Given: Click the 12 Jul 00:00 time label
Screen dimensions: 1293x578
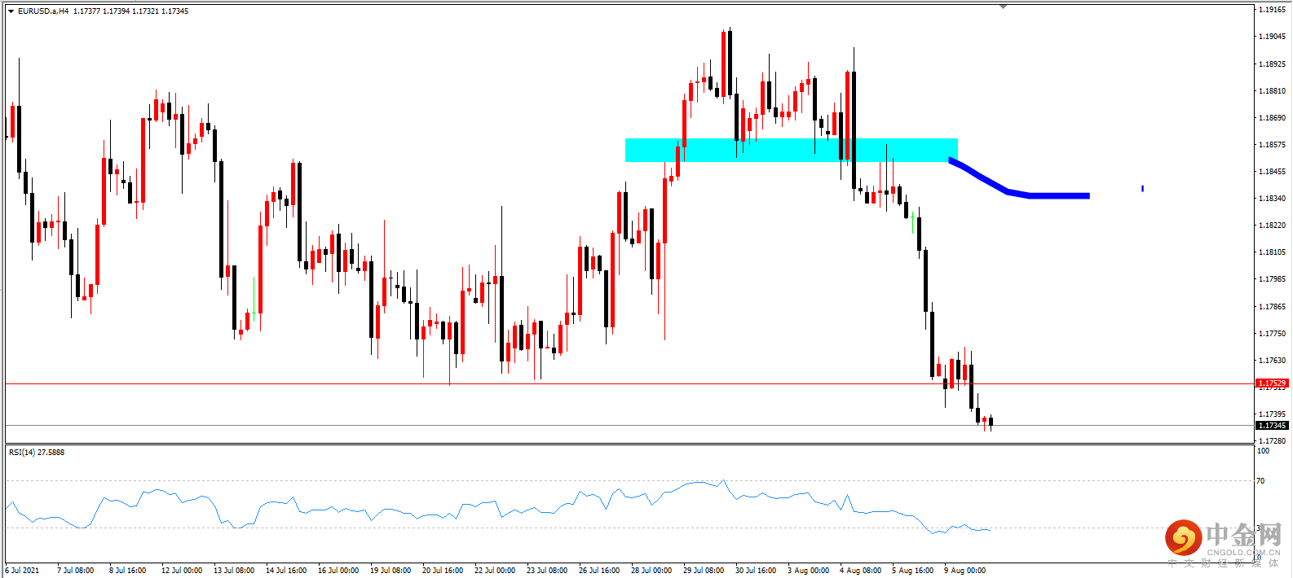Looking at the screenshot, I should click(182, 570).
